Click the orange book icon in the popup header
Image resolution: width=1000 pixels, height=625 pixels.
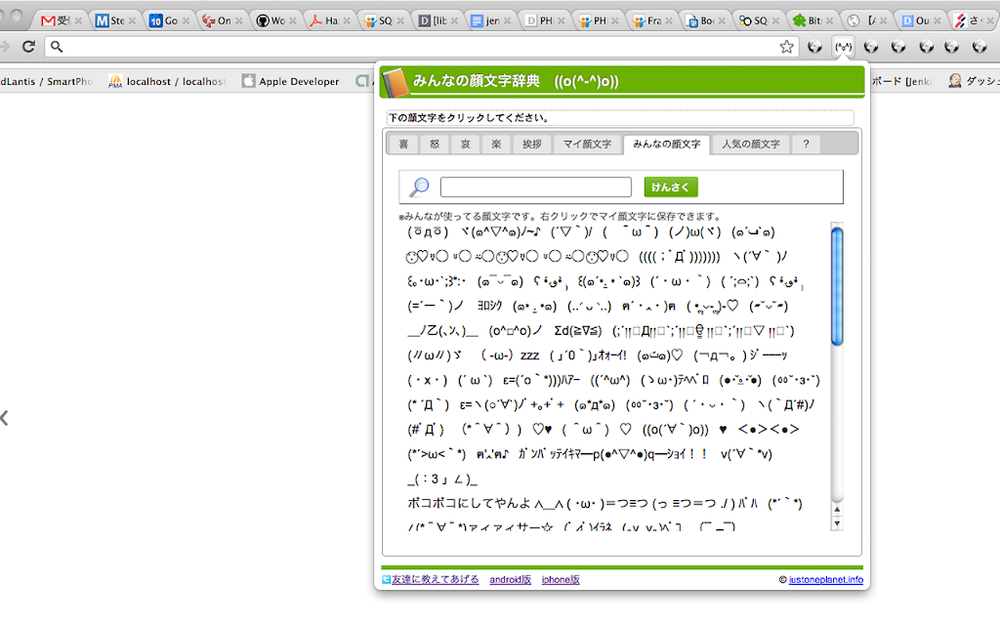[x=395, y=83]
